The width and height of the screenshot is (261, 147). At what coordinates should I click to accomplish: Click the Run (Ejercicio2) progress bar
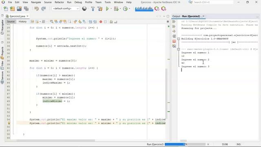[185, 144]
